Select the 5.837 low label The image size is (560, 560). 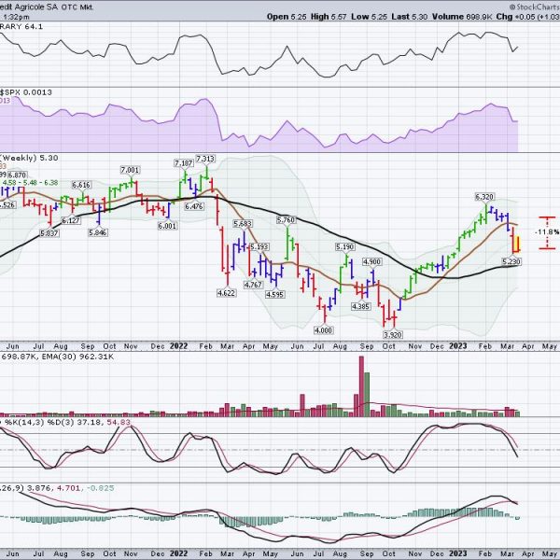pos(49,233)
